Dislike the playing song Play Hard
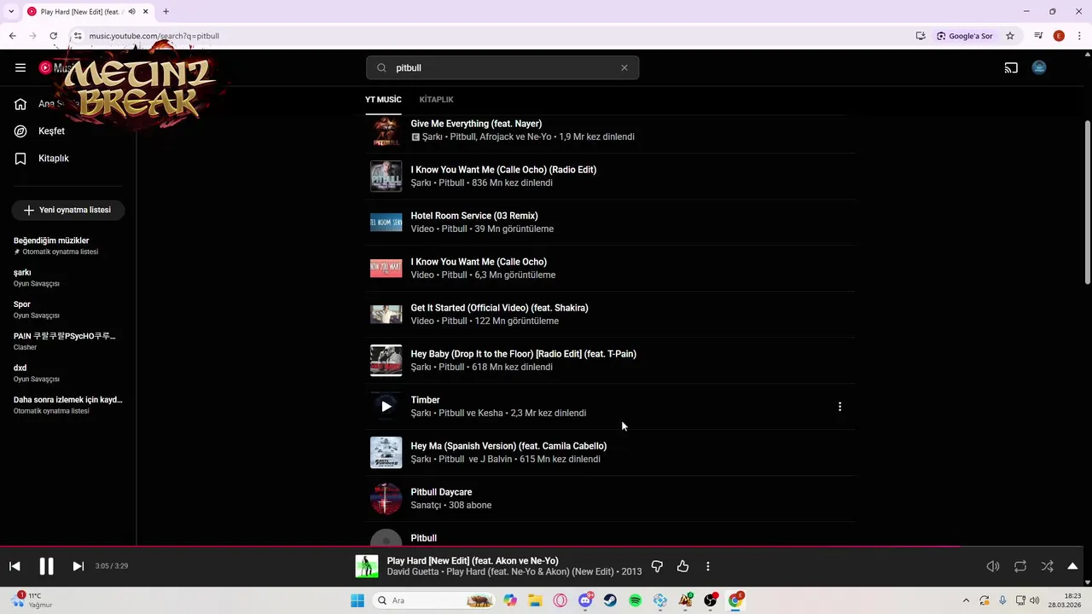 pos(657,566)
